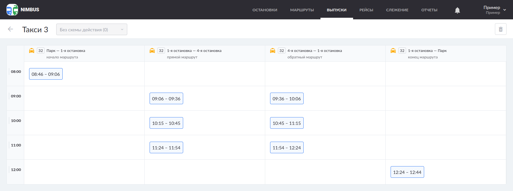
Task: Expand the Пример user account menu
Action: click(495, 10)
